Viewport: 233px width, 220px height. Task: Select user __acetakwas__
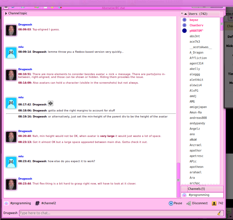[x=201, y=47]
